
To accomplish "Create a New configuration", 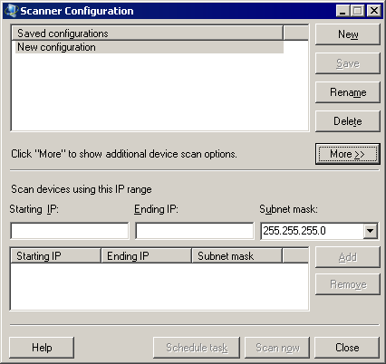I will 348,34.
